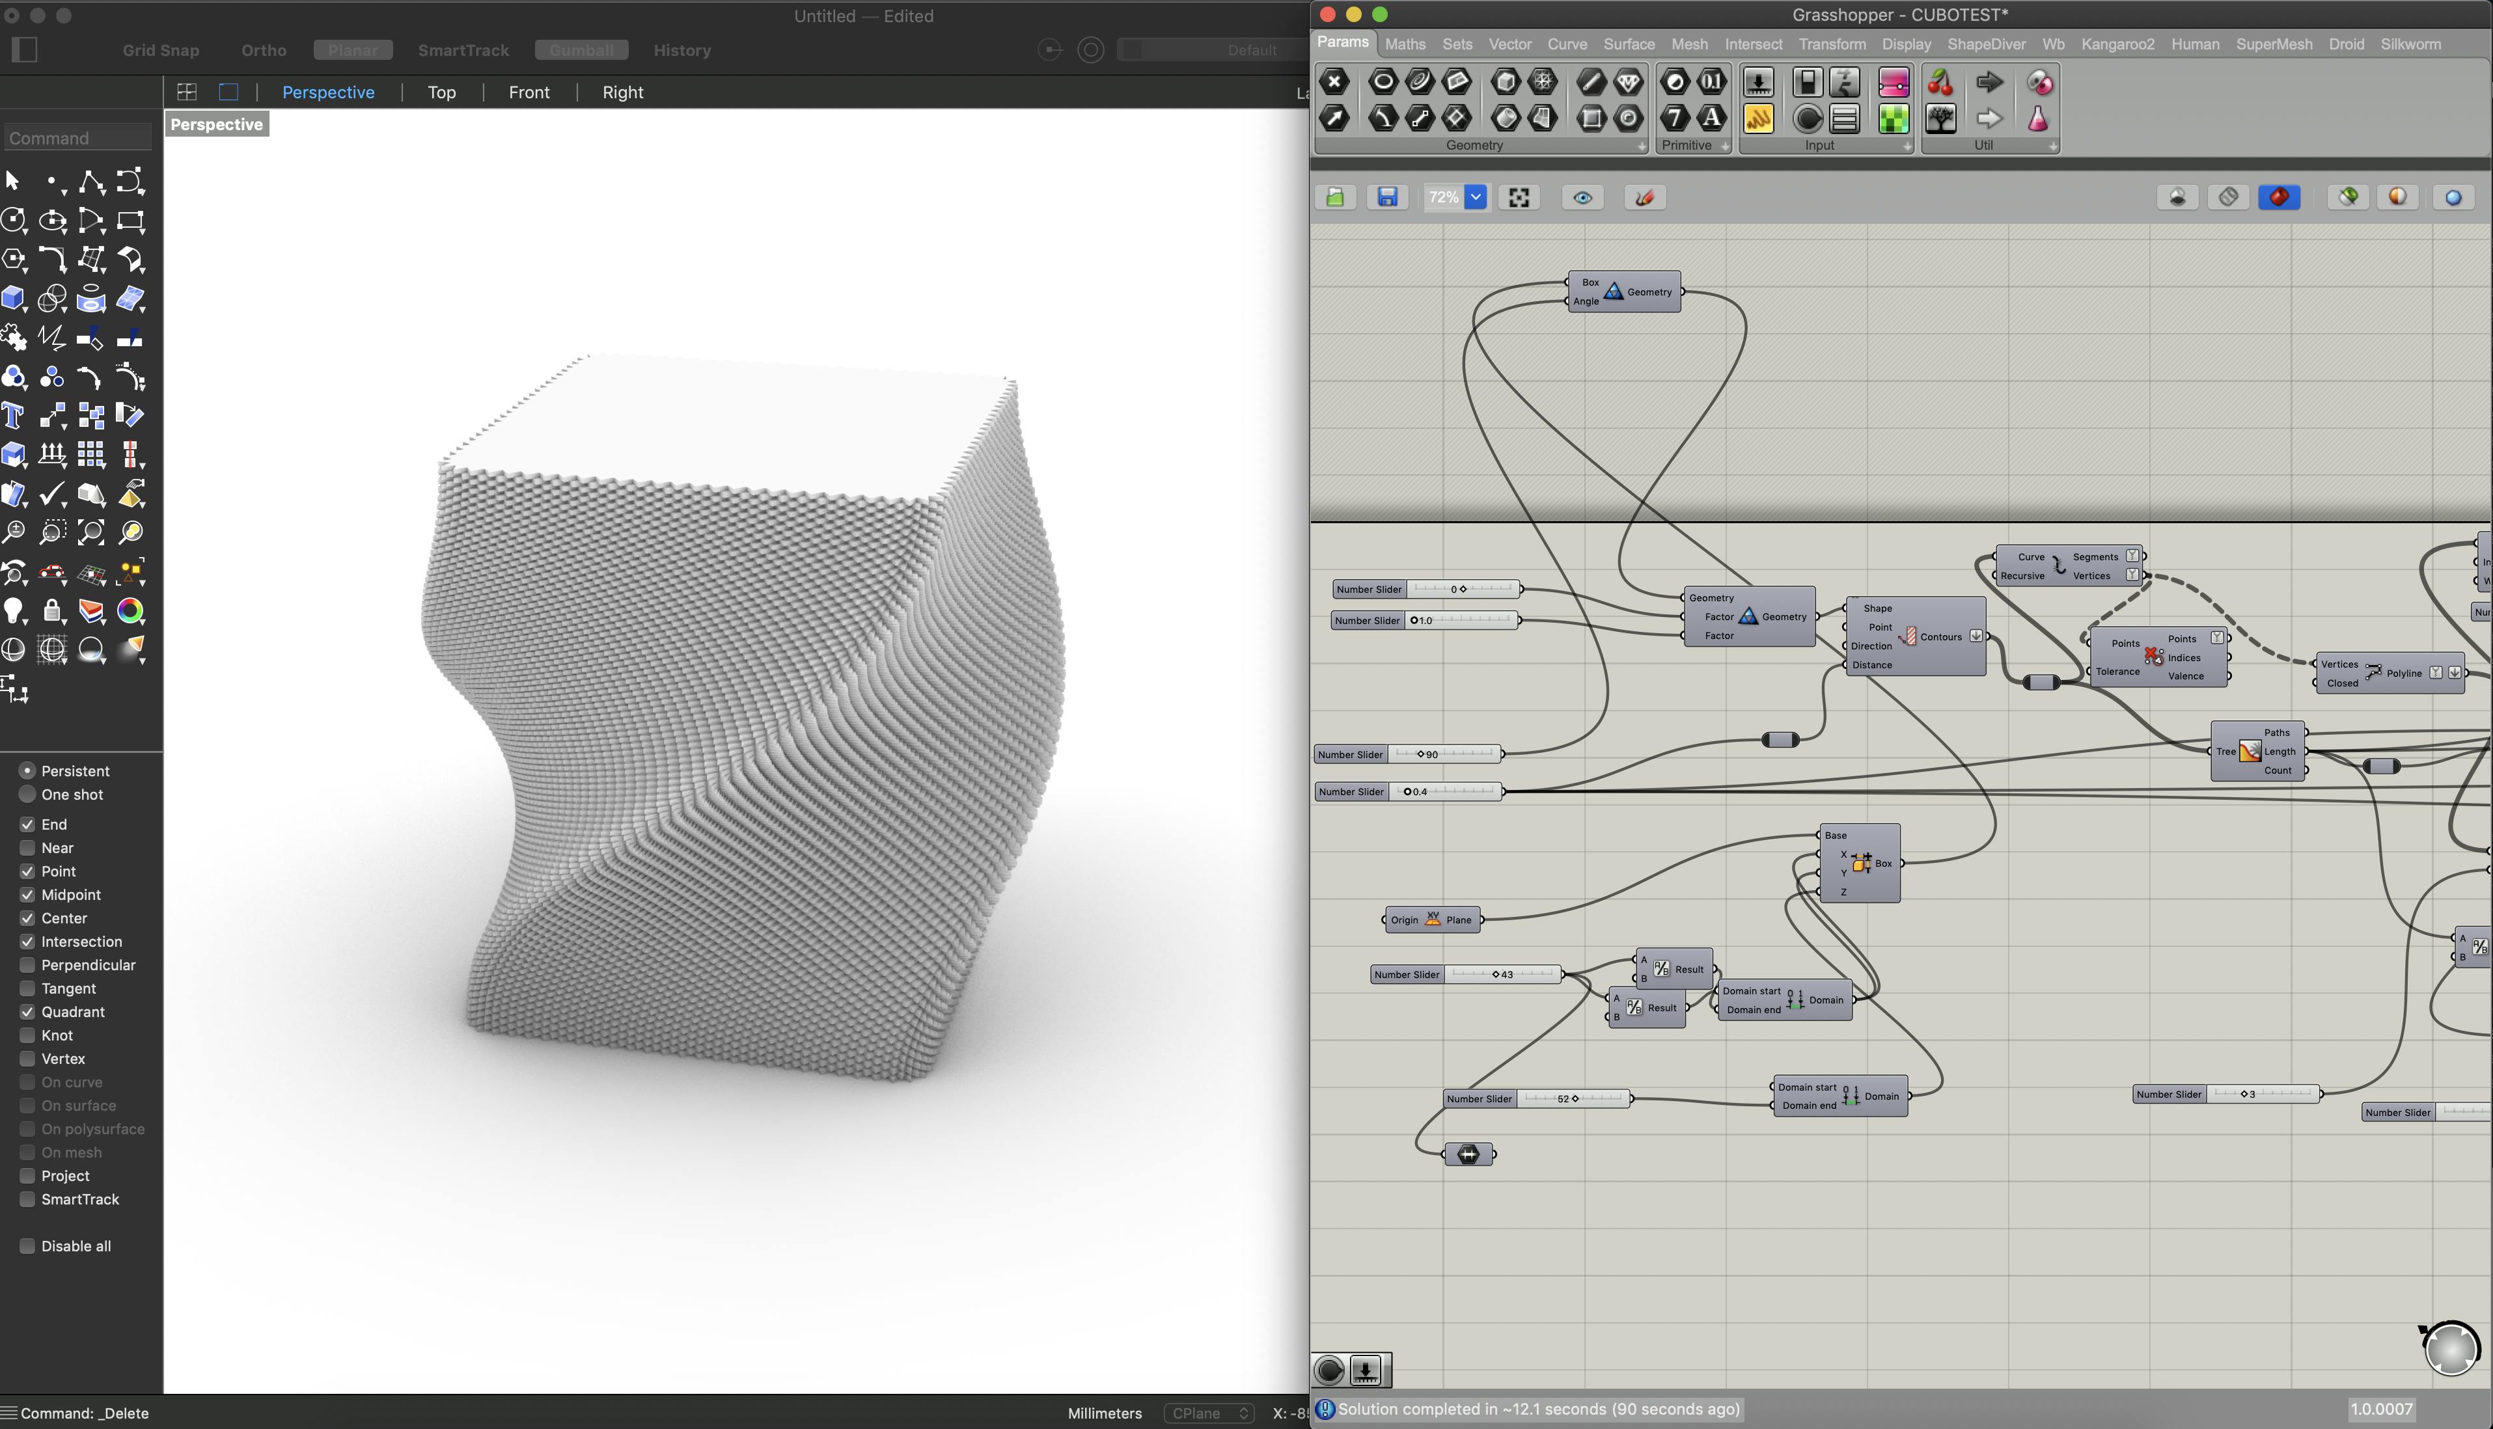2493x1429 pixels.
Task: Toggle the canvas preview eye button
Action: [1582, 197]
